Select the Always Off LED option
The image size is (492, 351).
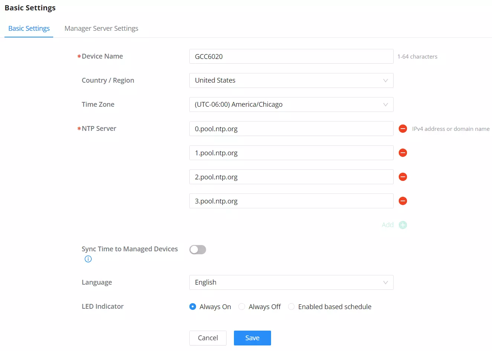(x=242, y=307)
